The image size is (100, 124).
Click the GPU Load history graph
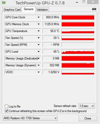78,52
